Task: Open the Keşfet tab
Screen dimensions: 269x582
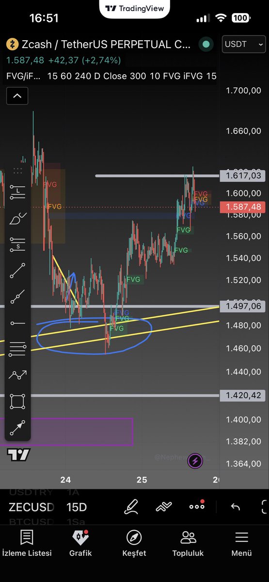Action: point(134,543)
